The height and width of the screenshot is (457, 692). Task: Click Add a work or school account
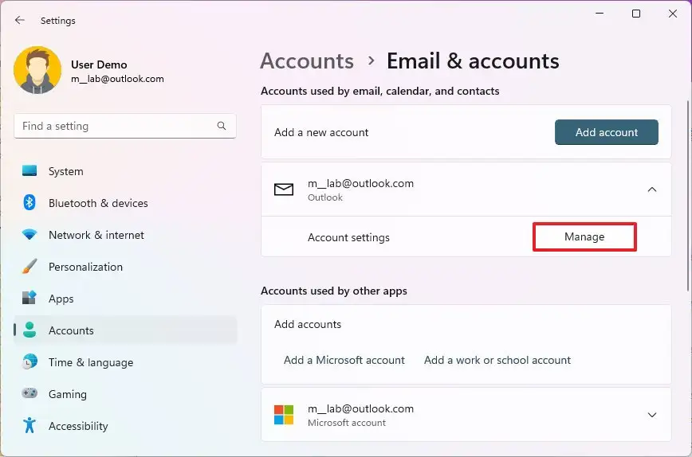[497, 360]
